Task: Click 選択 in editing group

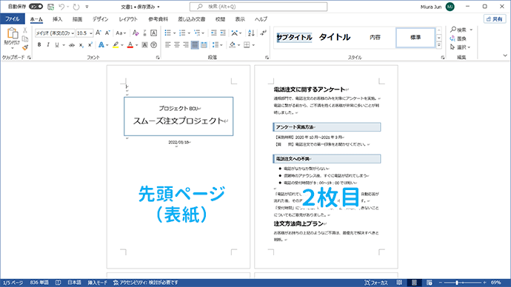Action: click(x=460, y=47)
